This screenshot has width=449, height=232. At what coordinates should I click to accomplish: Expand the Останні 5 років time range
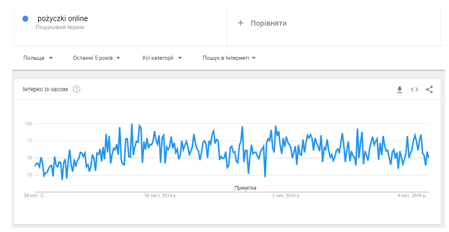(96, 58)
